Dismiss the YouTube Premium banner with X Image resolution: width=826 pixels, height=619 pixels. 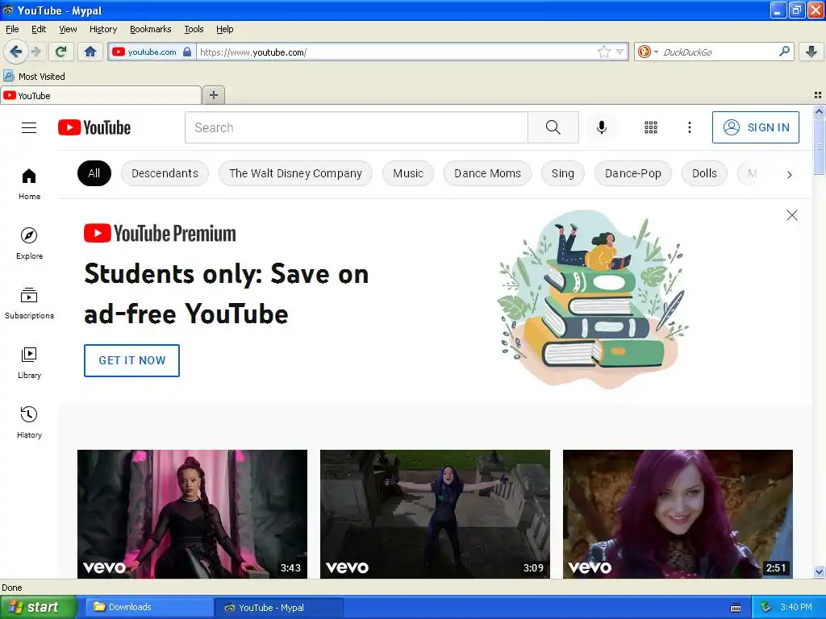pos(791,215)
